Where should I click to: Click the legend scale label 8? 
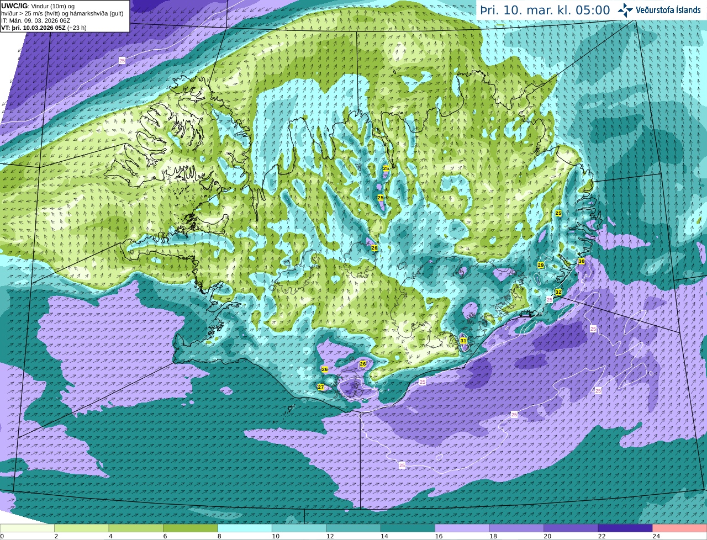coord(219,536)
